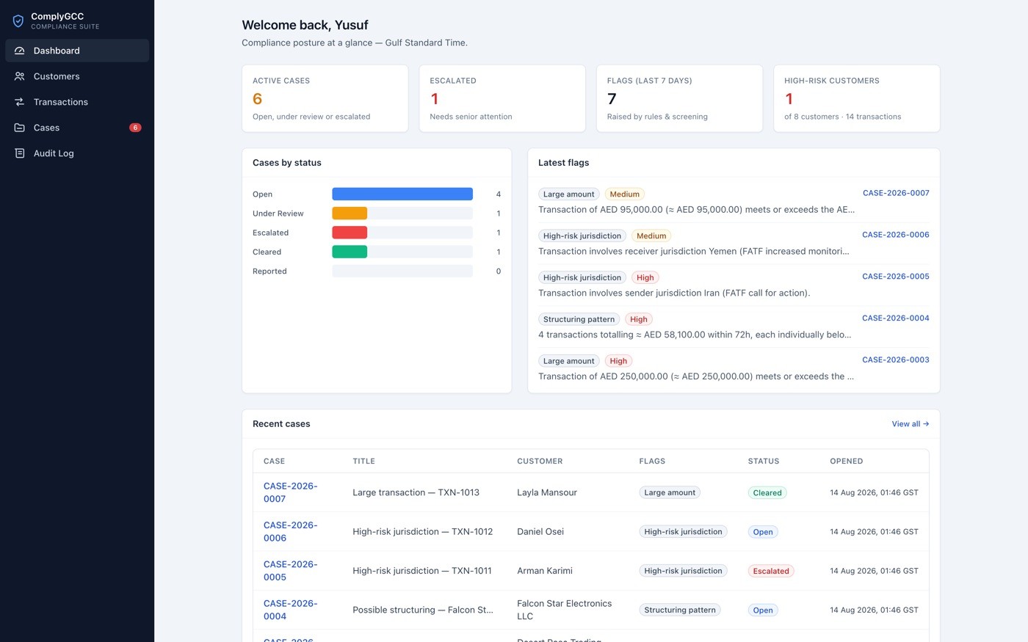Click the red 6 badge beside Cases
Image resolution: width=1028 pixels, height=642 pixels.
[x=135, y=128]
